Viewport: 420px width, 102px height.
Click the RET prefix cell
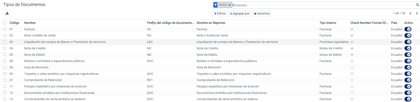(x=150, y=80)
